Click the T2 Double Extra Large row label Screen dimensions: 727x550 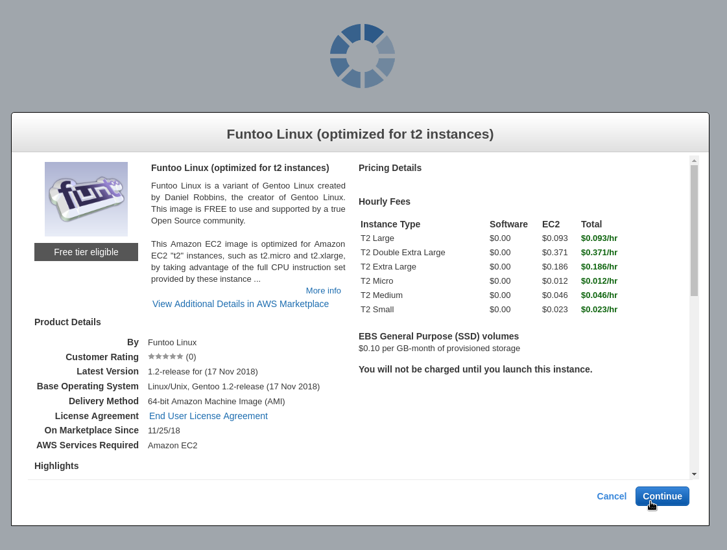(x=403, y=253)
